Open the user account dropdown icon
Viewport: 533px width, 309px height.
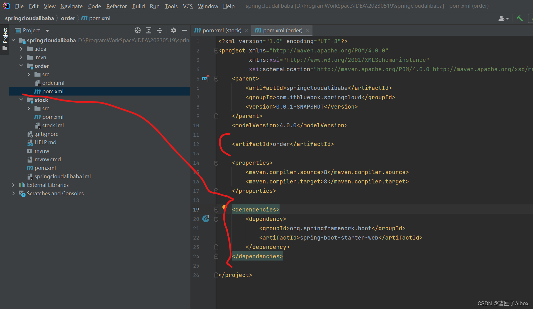click(x=503, y=18)
